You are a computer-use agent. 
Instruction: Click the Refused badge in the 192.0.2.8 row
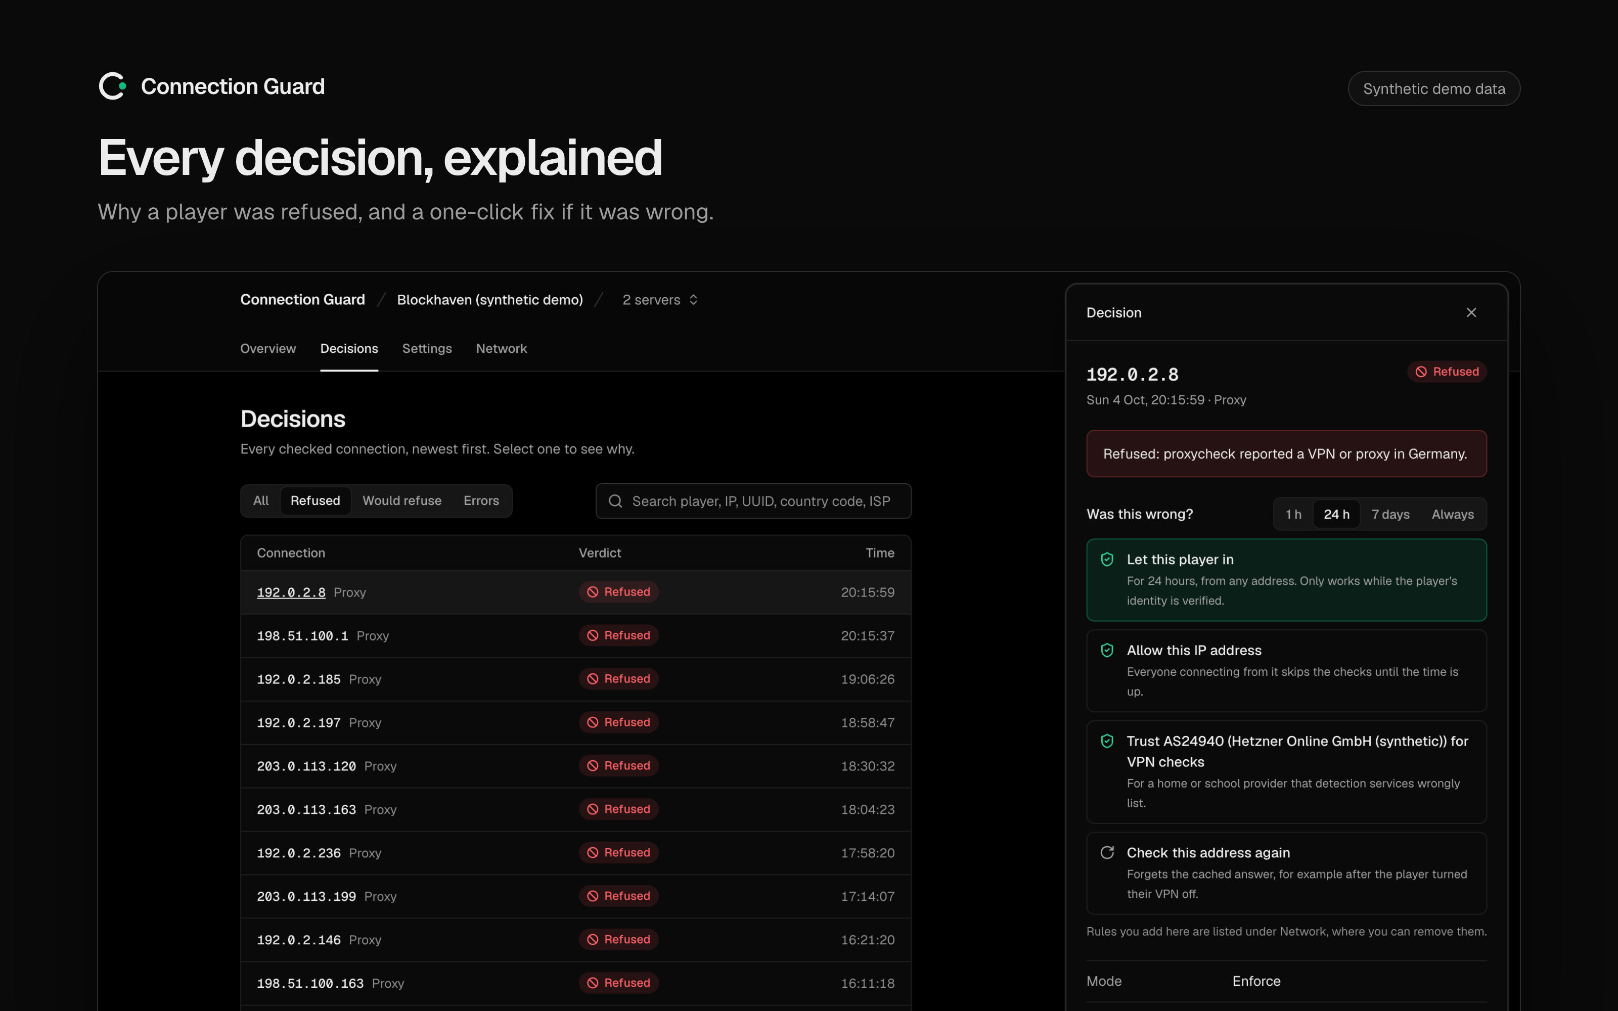(618, 592)
